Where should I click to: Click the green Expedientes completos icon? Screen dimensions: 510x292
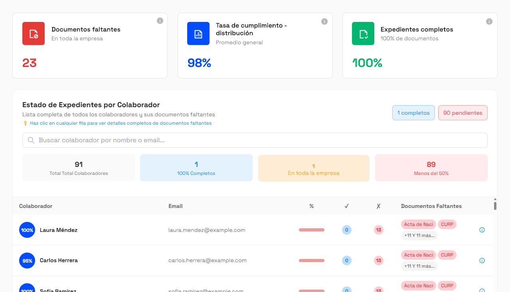click(363, 33)
